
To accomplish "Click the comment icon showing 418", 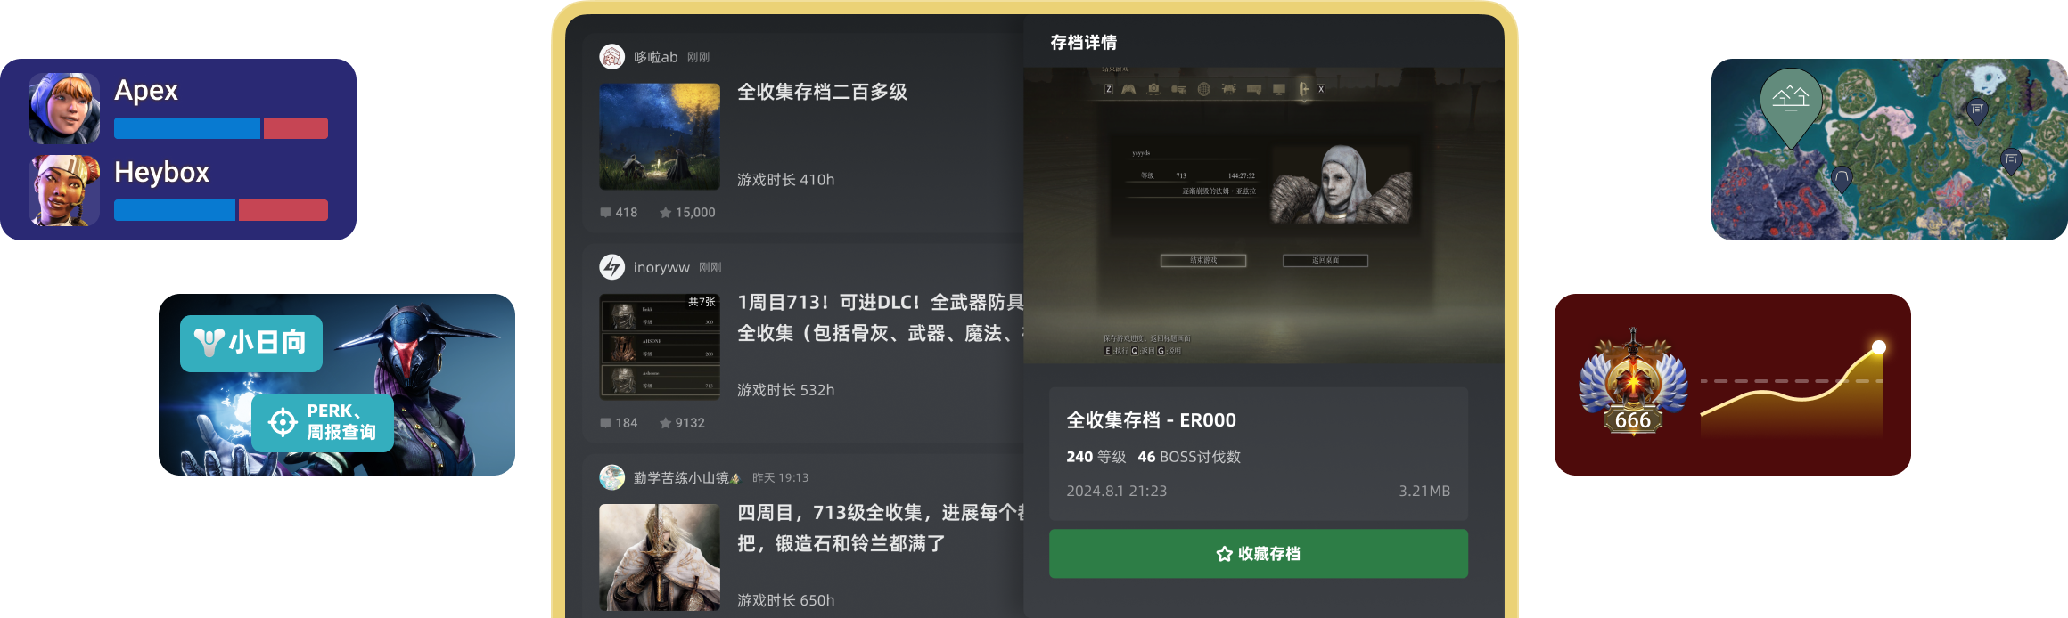I will click(606, 213).
